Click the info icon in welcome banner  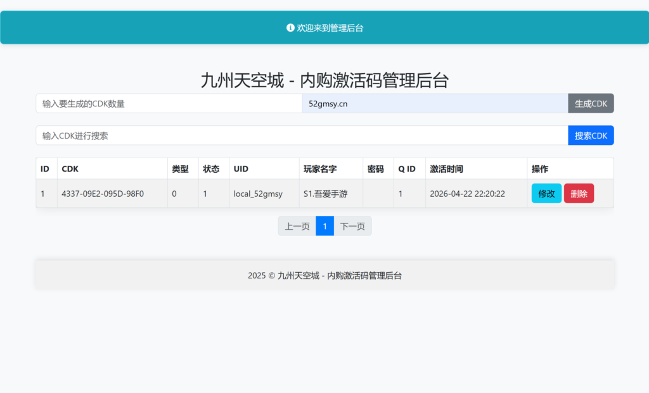(x=290, y=28)
